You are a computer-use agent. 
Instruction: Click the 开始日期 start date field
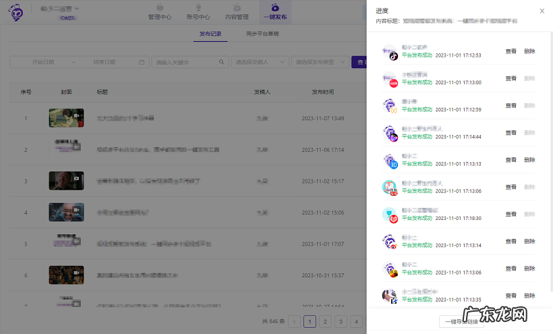tap(43, 62)
